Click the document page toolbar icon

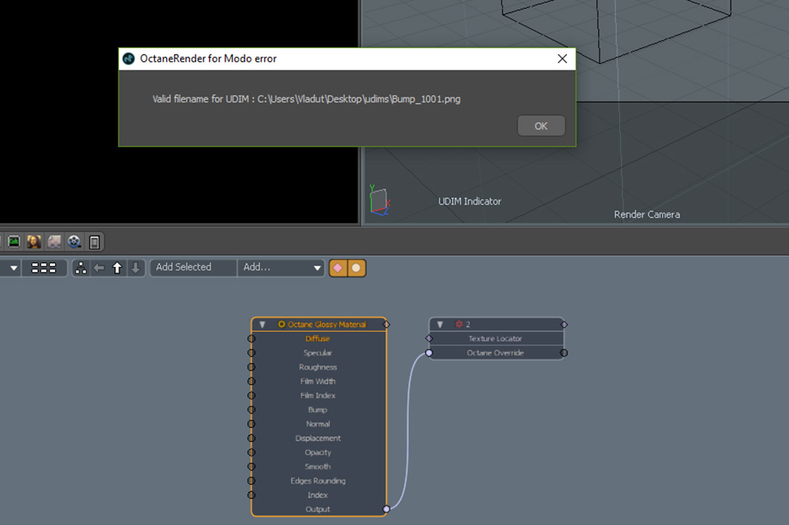pos(94,242)
